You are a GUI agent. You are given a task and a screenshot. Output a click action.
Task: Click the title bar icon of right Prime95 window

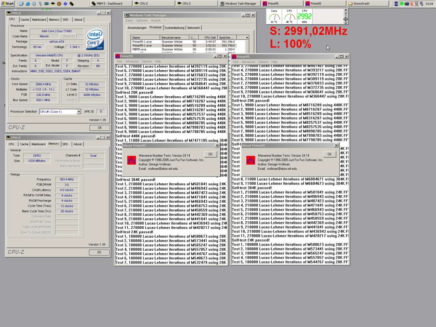point(234,56)
